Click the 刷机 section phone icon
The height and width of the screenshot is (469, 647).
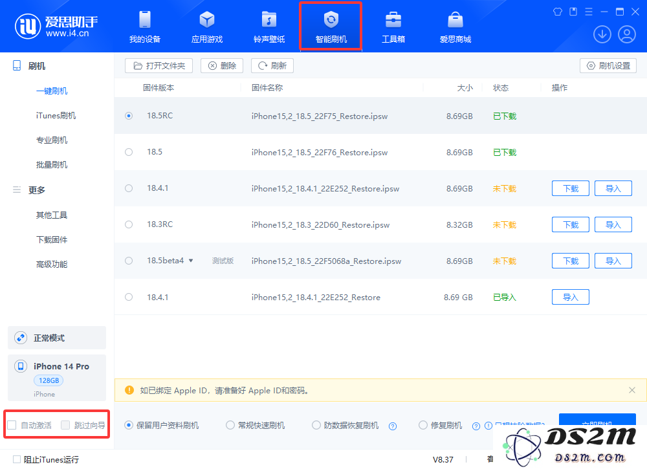point(17,65)
